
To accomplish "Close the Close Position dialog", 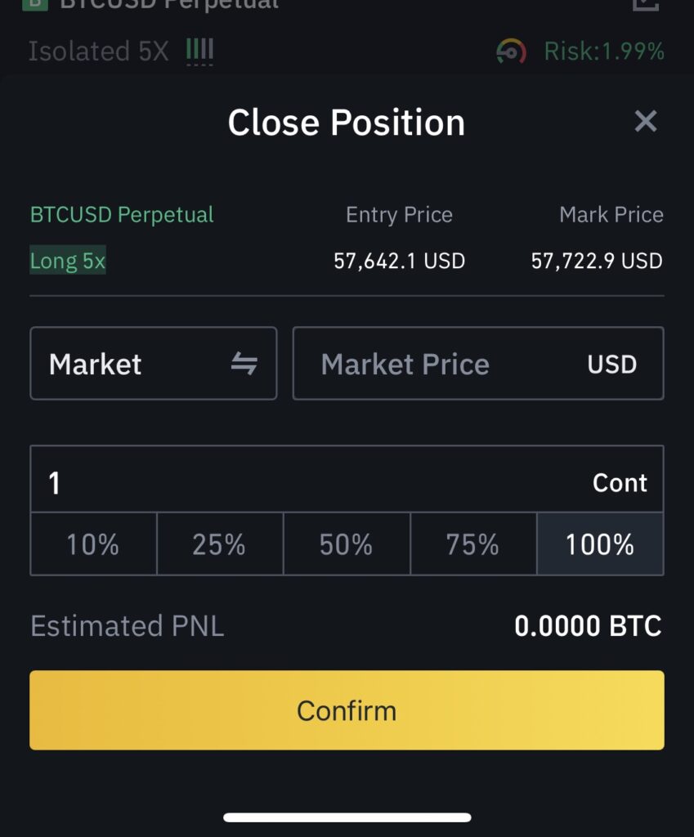I will pyautogui.click(x=646, y=121).
